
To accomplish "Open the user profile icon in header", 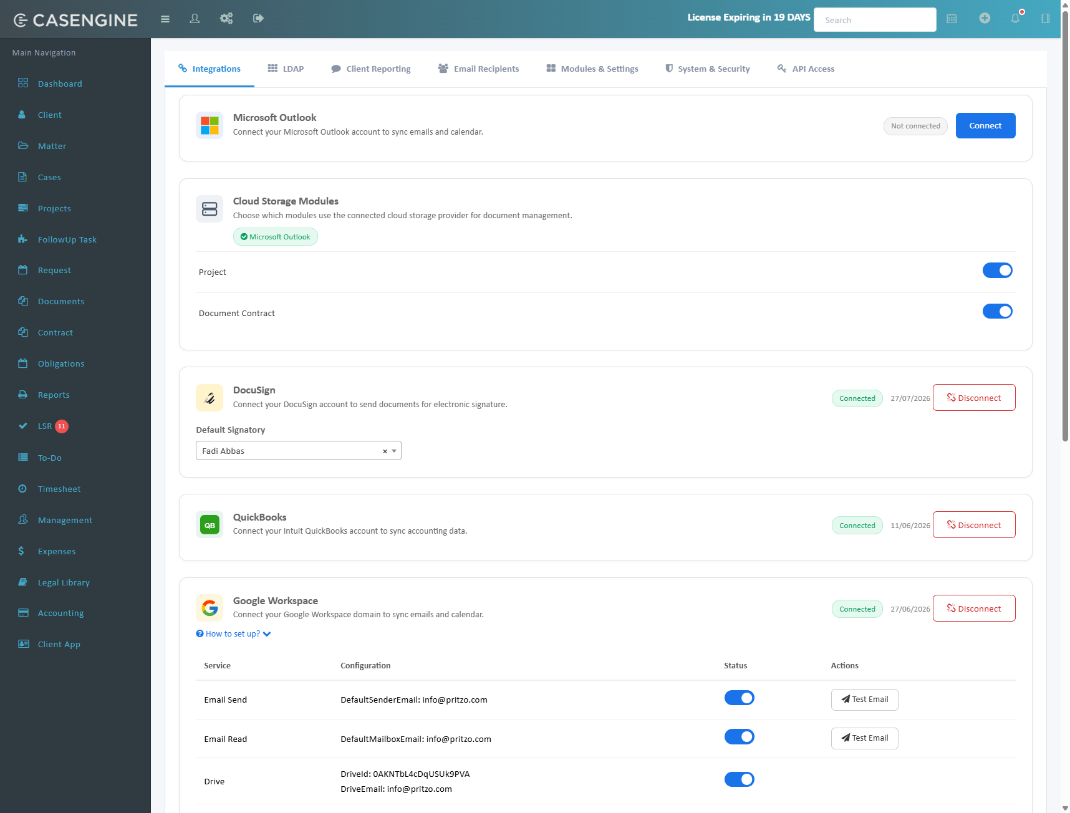I will (195, 19).
